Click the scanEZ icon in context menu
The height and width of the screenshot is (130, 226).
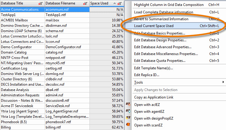128,125
